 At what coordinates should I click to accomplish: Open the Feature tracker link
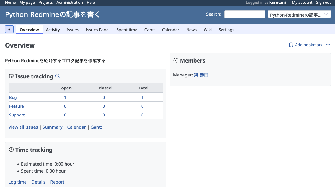coord(16,106)
